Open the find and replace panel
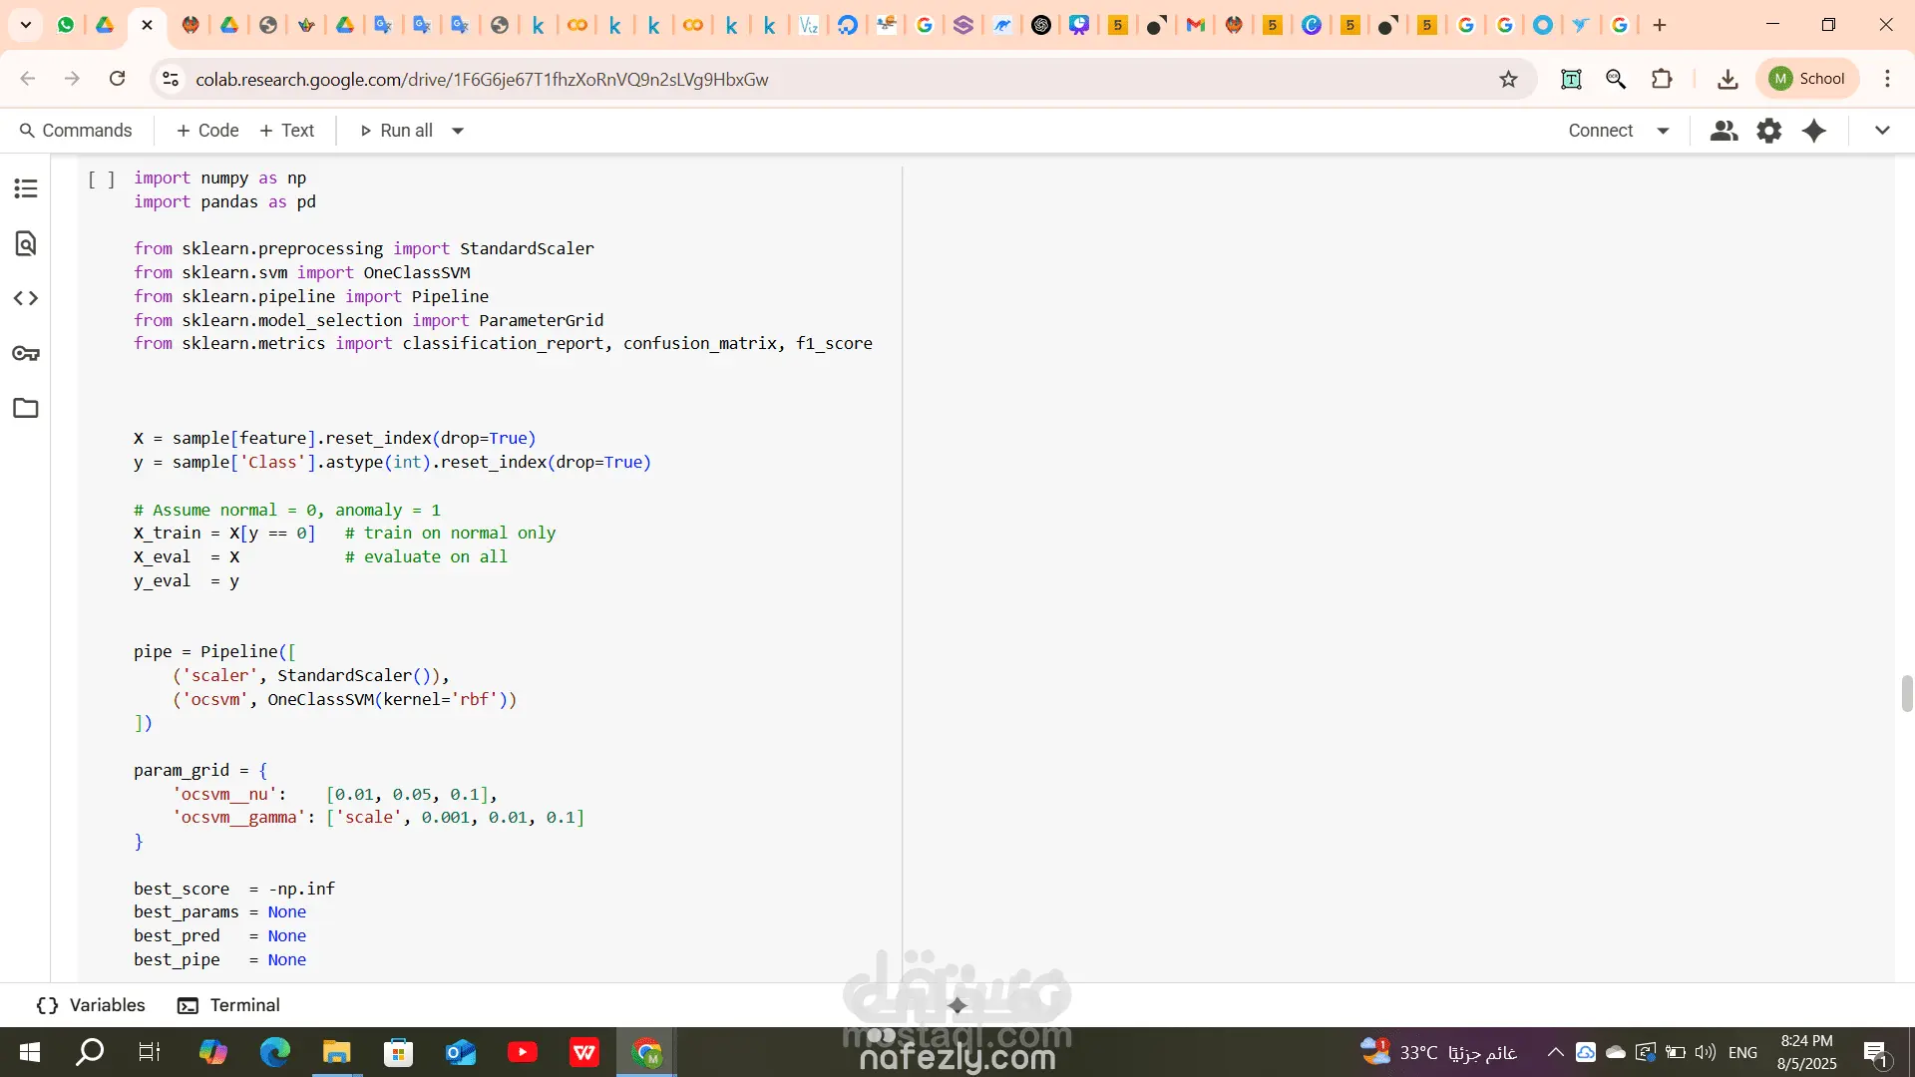This screenshot has width=1915, height=1077. (26, 243)
